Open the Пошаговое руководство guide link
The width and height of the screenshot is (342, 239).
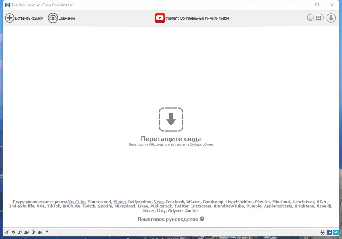click(171, 219)
